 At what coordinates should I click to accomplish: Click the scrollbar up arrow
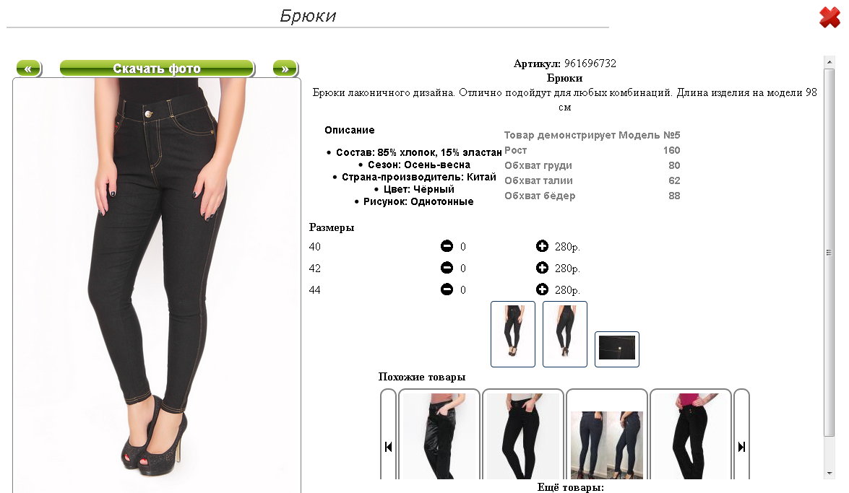pos(829,61)
